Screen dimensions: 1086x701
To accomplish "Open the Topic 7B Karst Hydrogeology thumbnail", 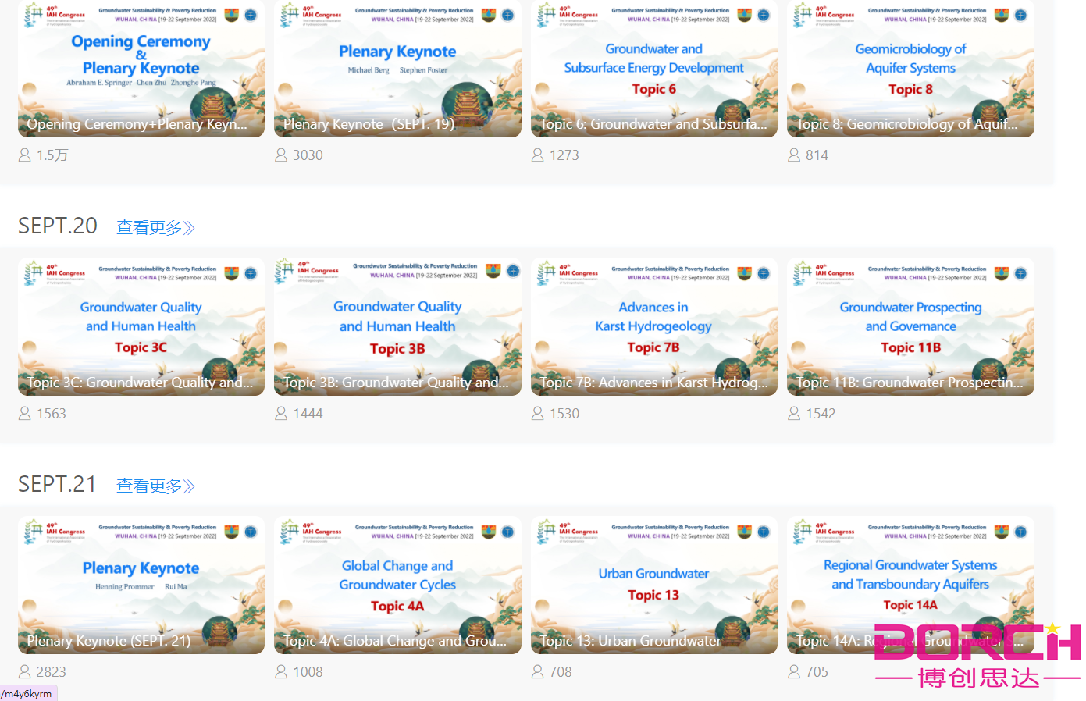I will 654,327.
